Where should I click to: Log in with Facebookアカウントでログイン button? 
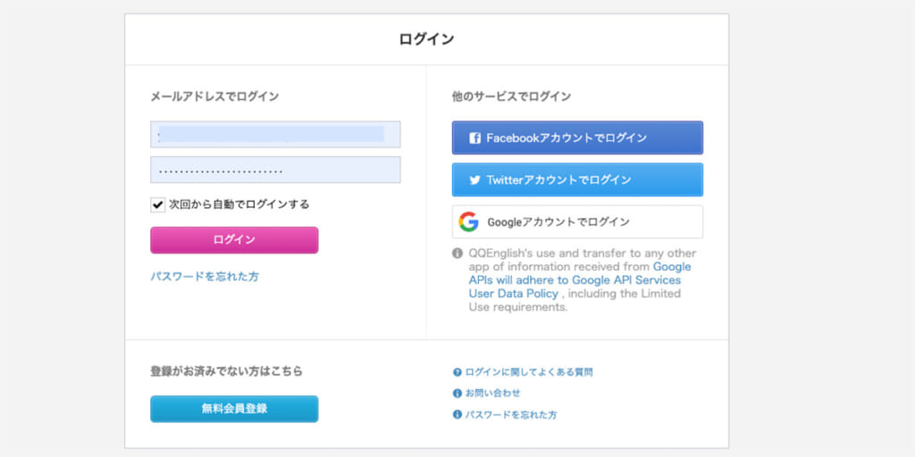pos(577,138)
